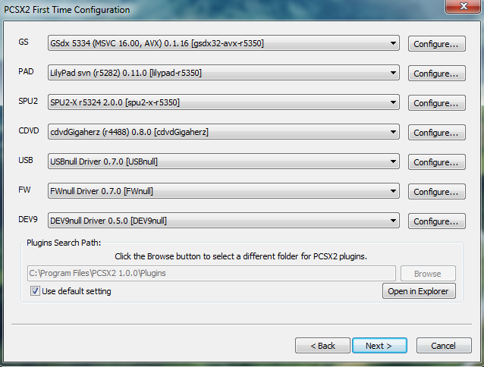Click Configure for the GS plugin
This screenshot has height=367, width=484.
[x=436, y=44]
